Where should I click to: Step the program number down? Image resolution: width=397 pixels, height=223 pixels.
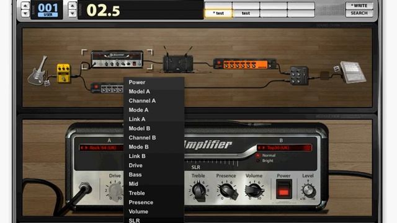[x=72, y=13]
